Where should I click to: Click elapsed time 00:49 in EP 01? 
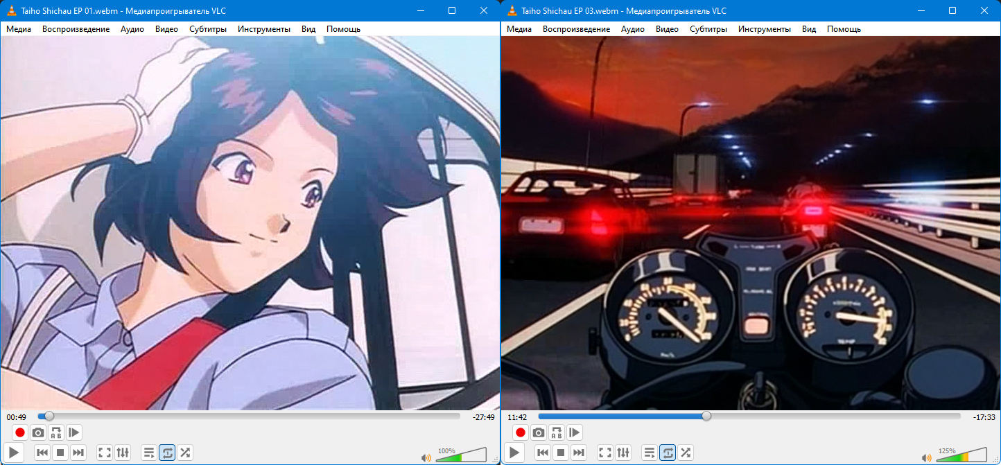[16, 417]
